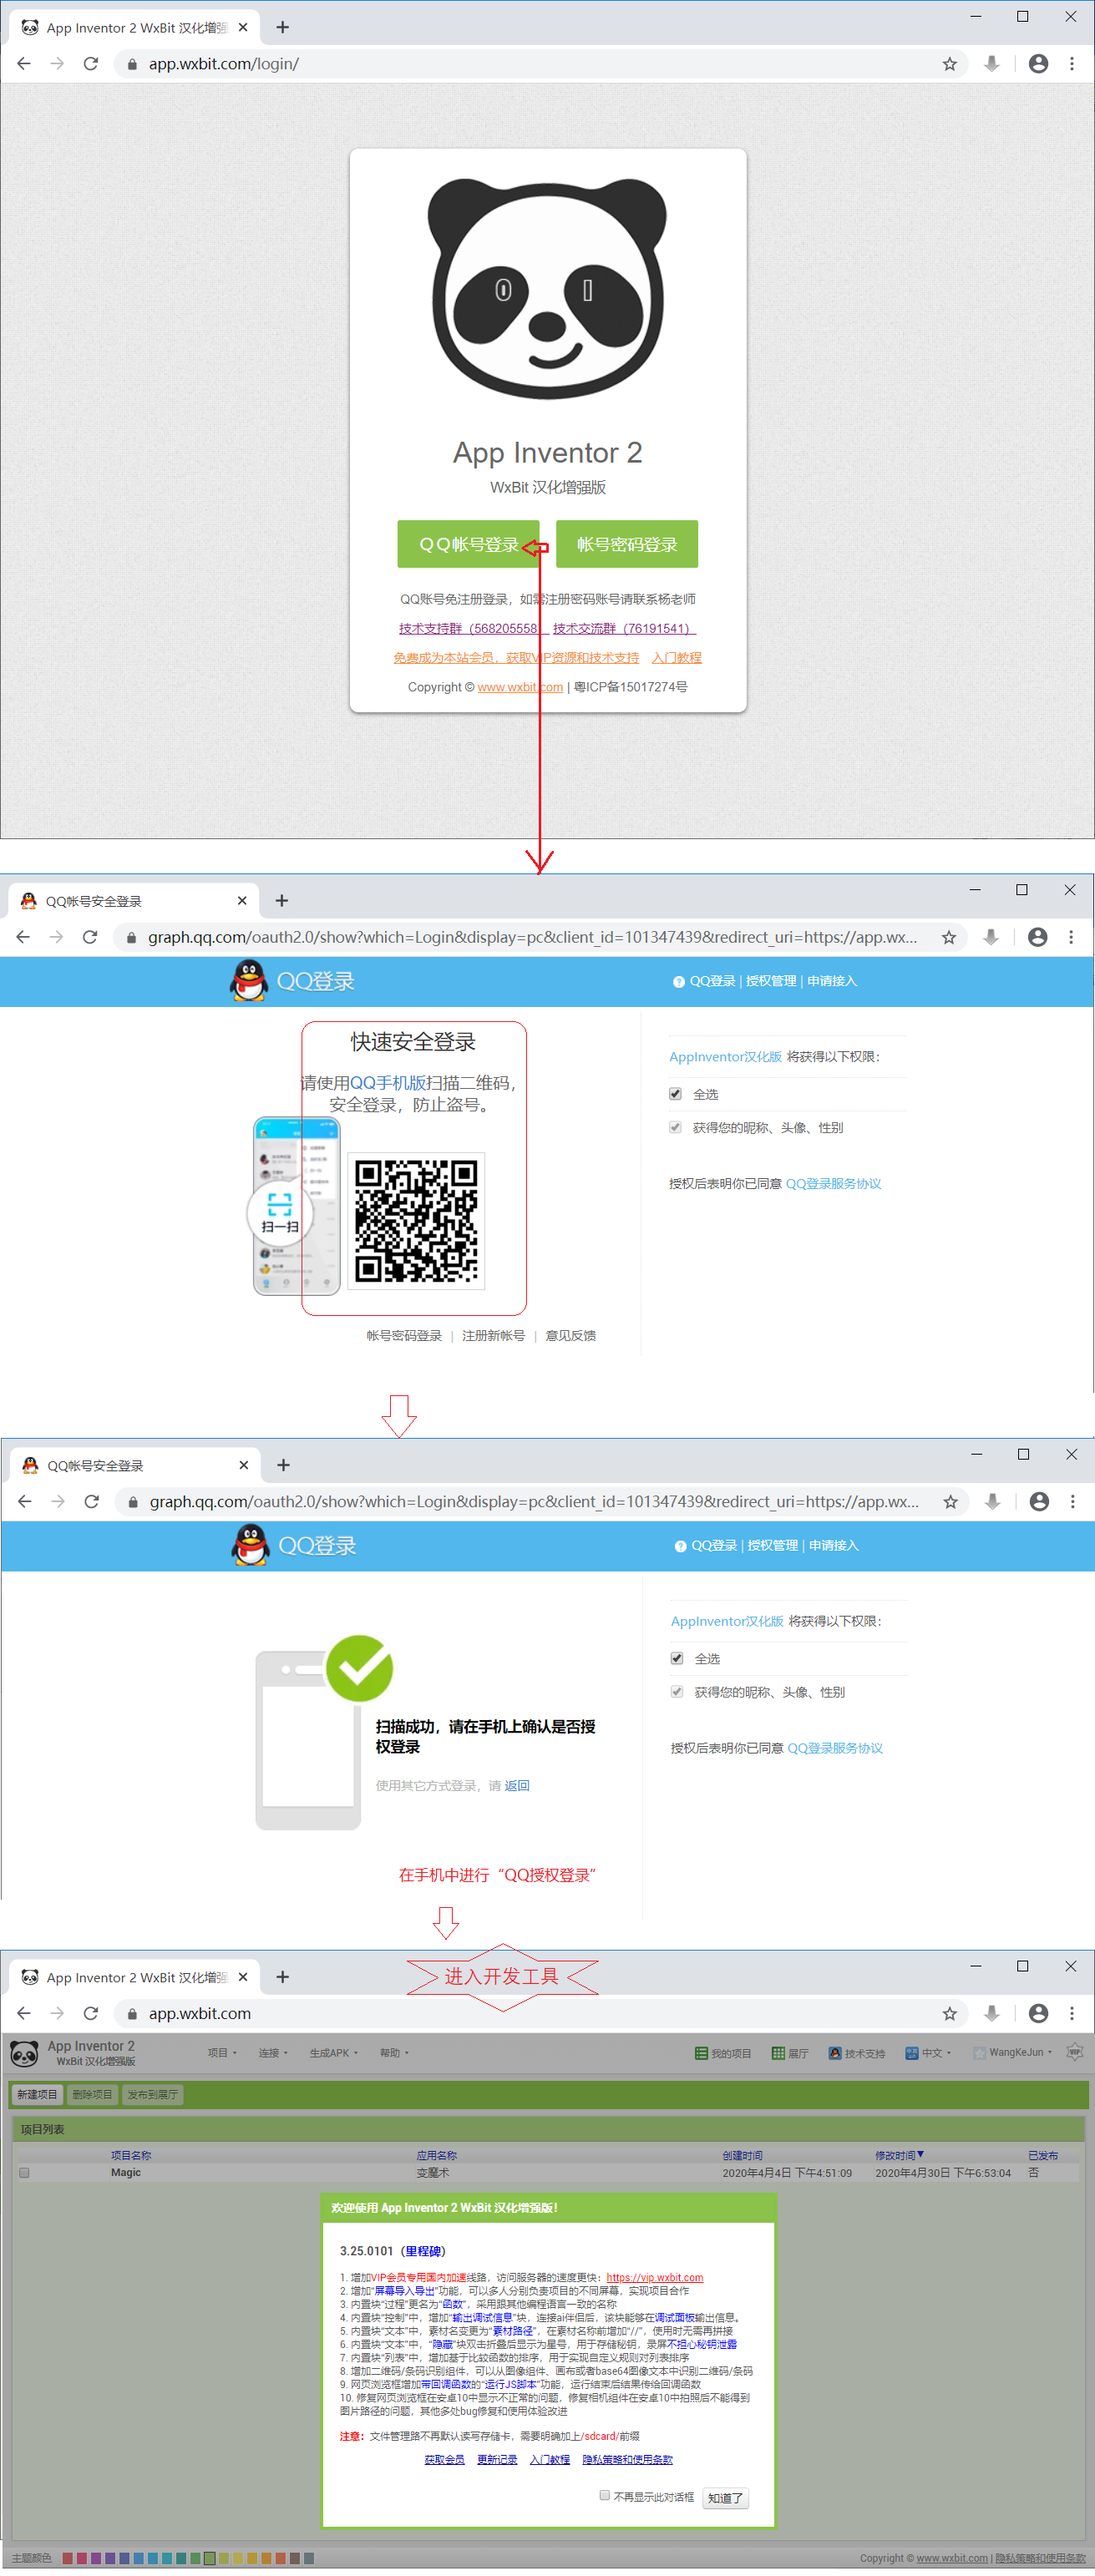The height and width of the screenshot is (2576, 1095).
Task: Click the question-mark icon beside QQ登录 in the QR-code window
Action: click(679, 982)
